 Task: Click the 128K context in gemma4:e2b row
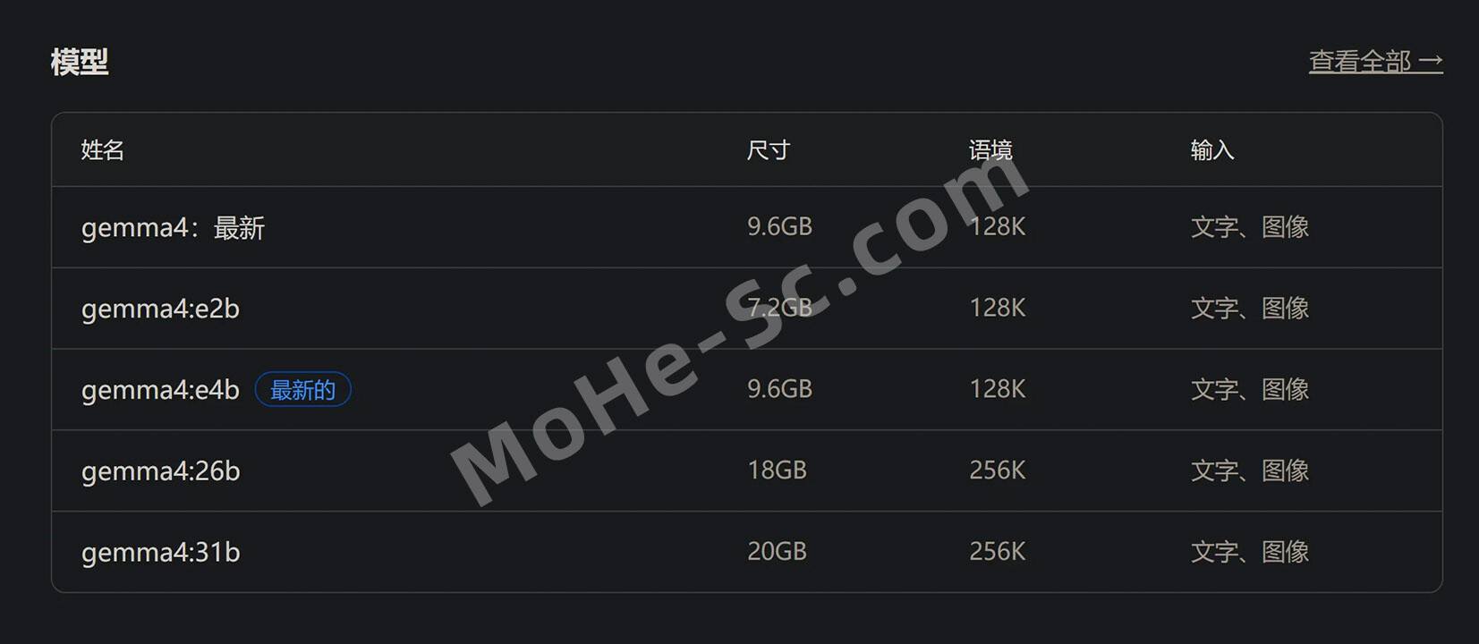(998, 309)
